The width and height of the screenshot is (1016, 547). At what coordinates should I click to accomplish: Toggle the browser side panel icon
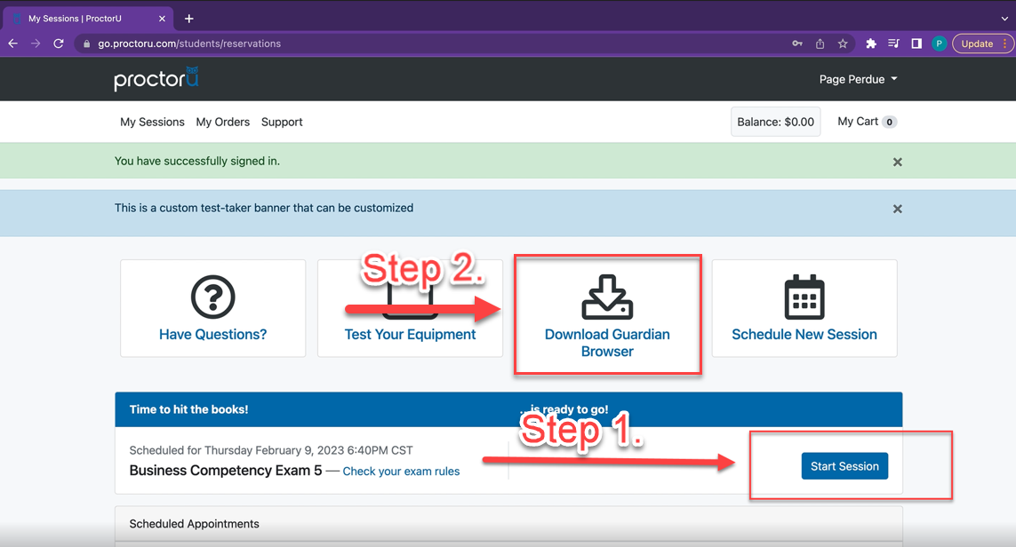[x=916, y=44]
